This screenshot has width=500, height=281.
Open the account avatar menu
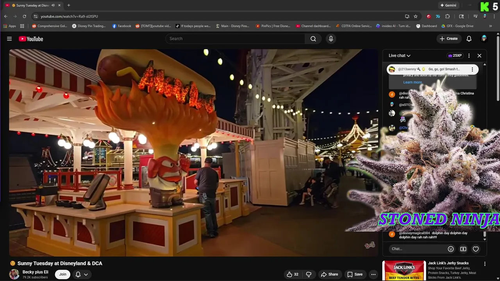(484, 39)
